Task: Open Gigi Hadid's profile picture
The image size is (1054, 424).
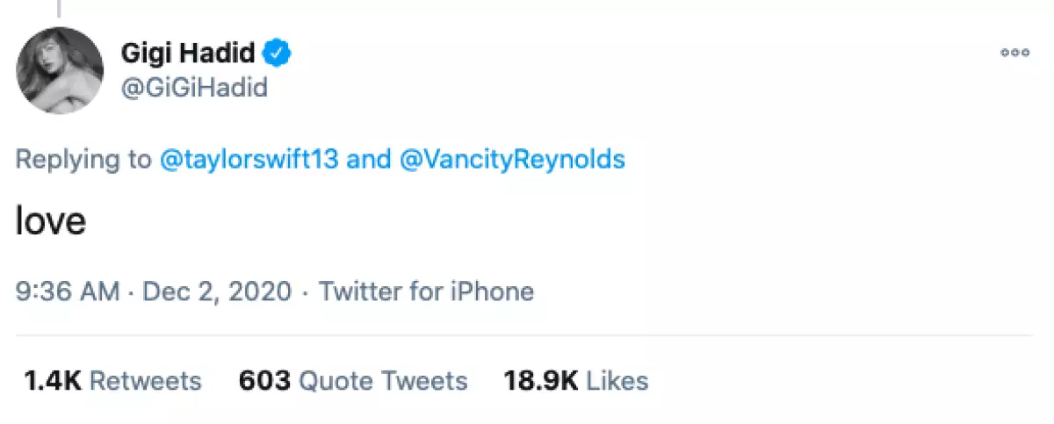Action: (x=61, y=71)
